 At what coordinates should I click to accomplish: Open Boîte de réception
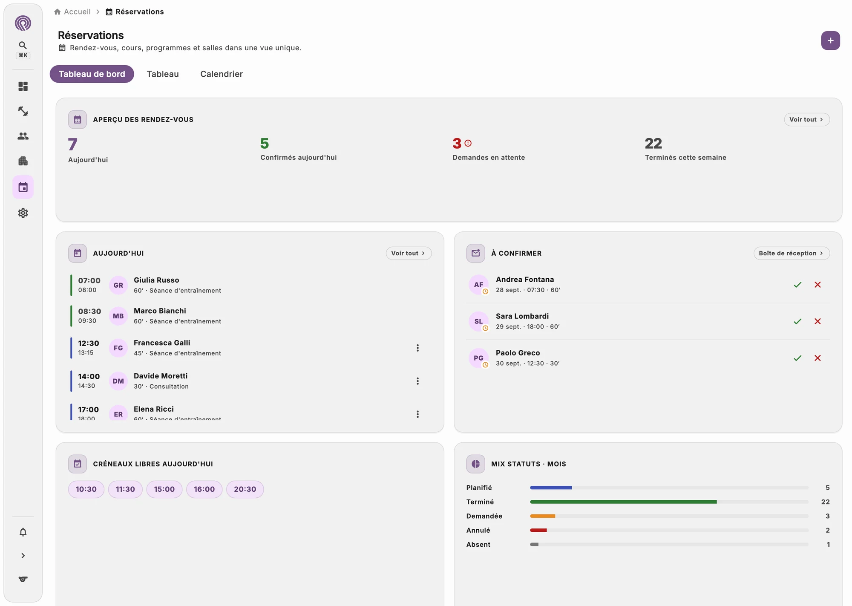[x=792, y=253]
